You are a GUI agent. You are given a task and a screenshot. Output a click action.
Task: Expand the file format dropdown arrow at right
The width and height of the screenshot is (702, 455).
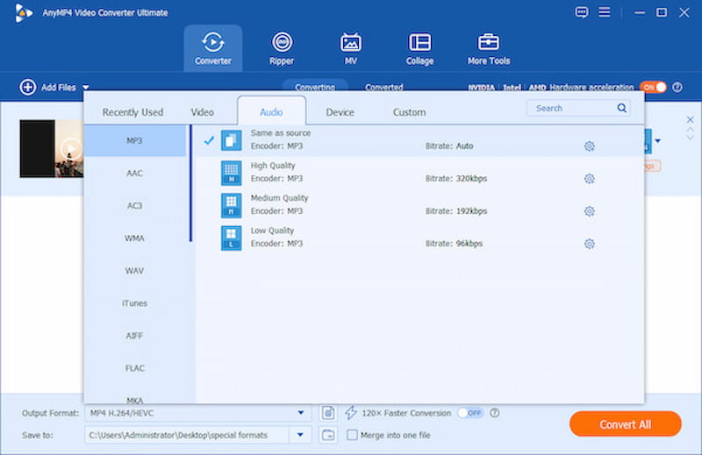657,141
